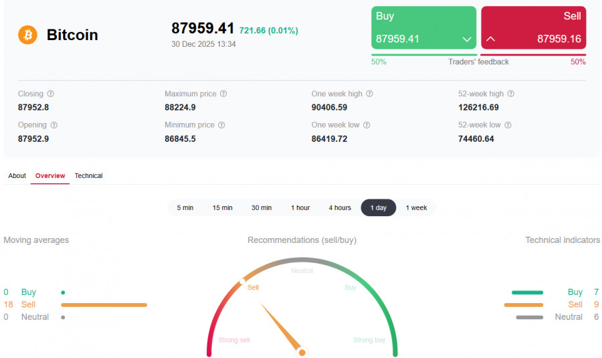
Task: Click the 721.66 (0.01%) change value
Action: (x=269, y=30)
